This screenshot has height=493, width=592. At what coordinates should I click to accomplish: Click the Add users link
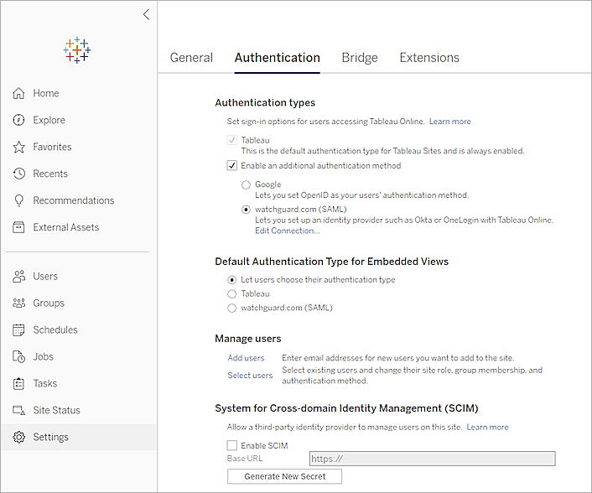246,358
